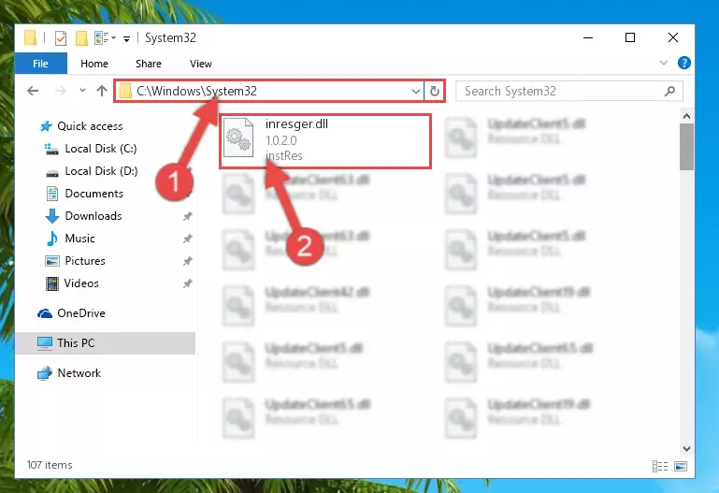Viewport: 719px width, 493px height.
Task: Click the pin icon next to Music
Action: tap(188, 239)
